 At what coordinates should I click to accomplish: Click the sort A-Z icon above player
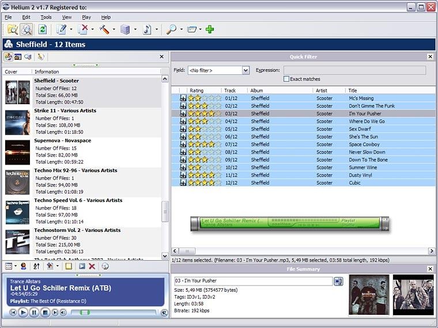click(x=36, y=266)
